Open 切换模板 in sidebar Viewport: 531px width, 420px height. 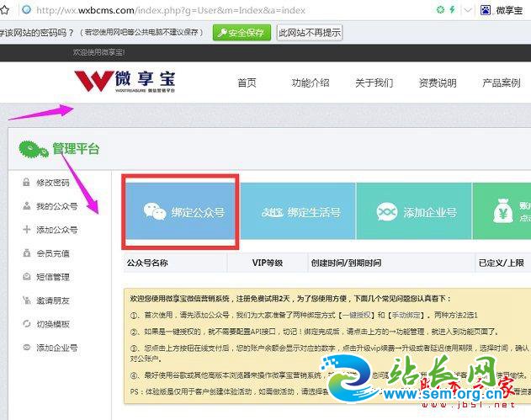pyautogui.click(x=53, y=324)
